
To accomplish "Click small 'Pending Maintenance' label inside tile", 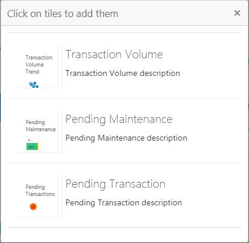I will [41, 126].
